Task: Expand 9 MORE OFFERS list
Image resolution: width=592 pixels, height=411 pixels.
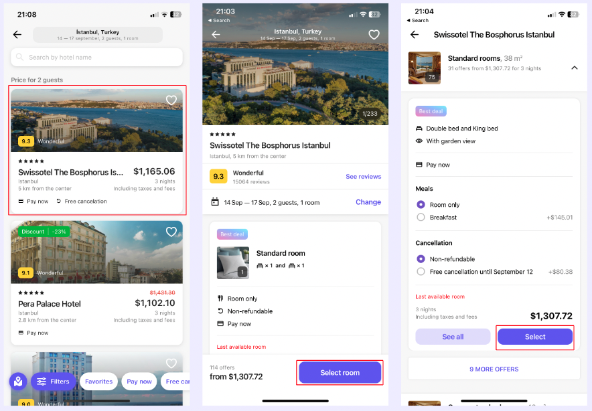Action: (x=494, y=369)
